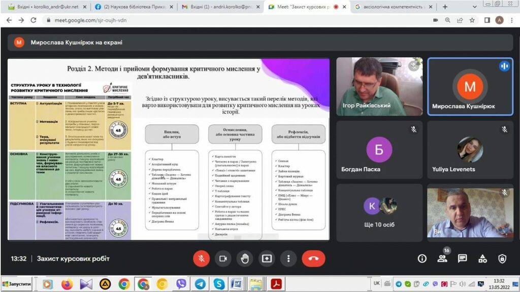Click the browser reload button
The image size is (520, 292).
(x=34, y=20)
